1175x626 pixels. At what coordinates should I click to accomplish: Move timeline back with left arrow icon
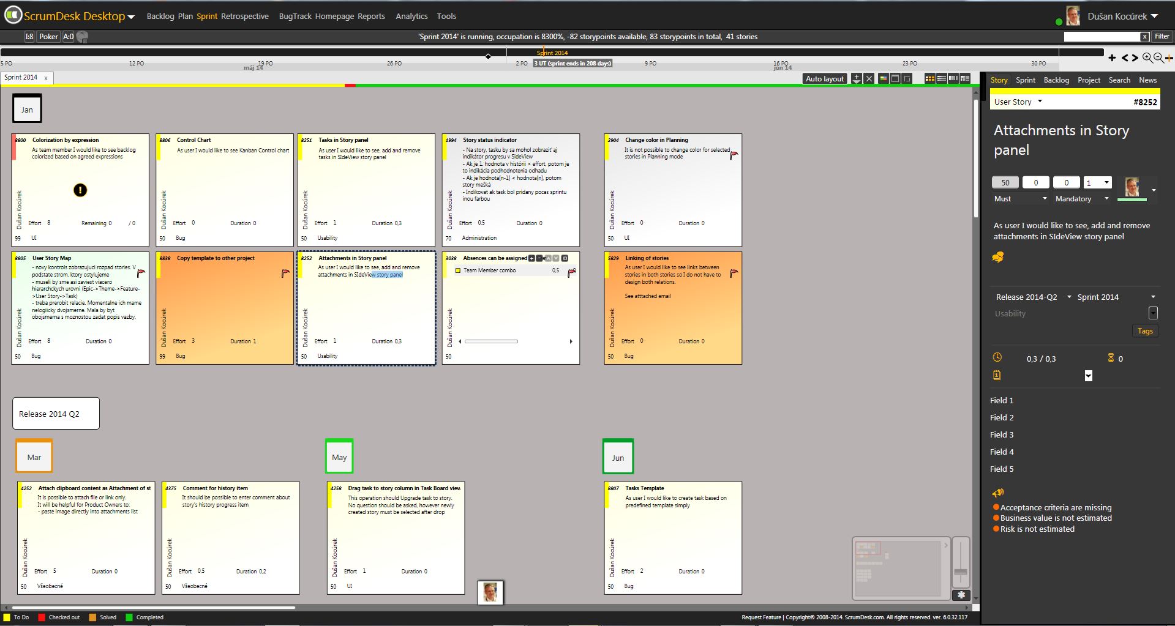1125,58
